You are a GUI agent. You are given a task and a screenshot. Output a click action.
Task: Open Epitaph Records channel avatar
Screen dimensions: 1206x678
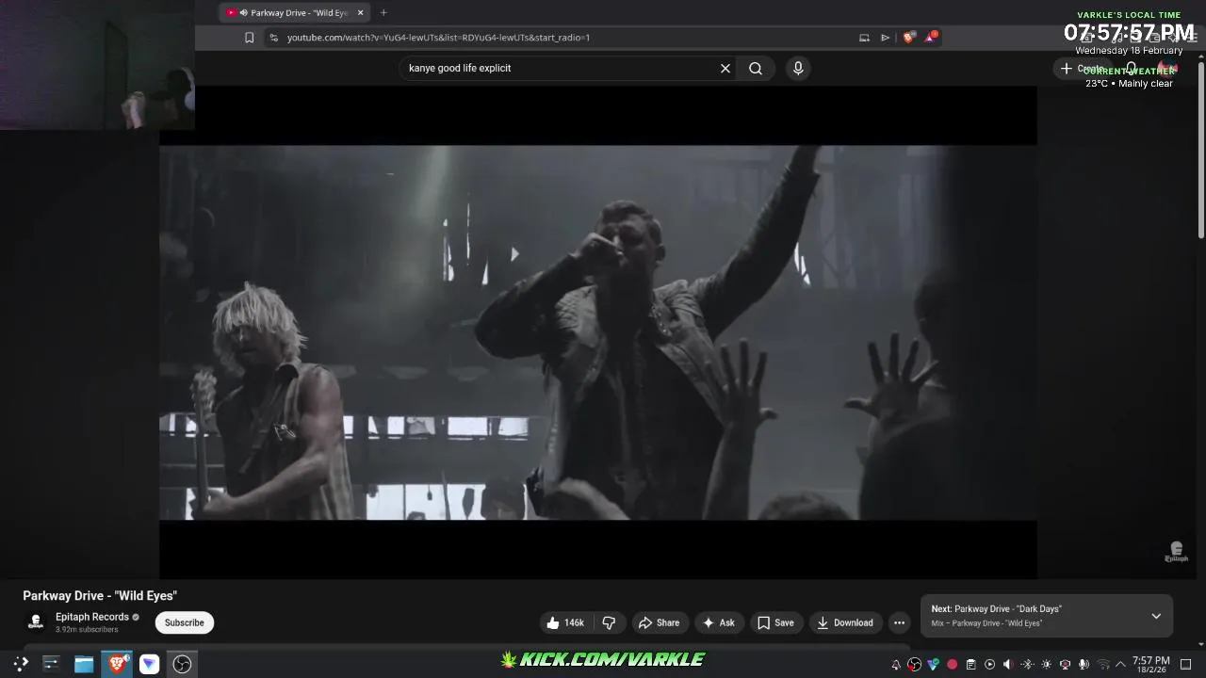click(36, 622)
